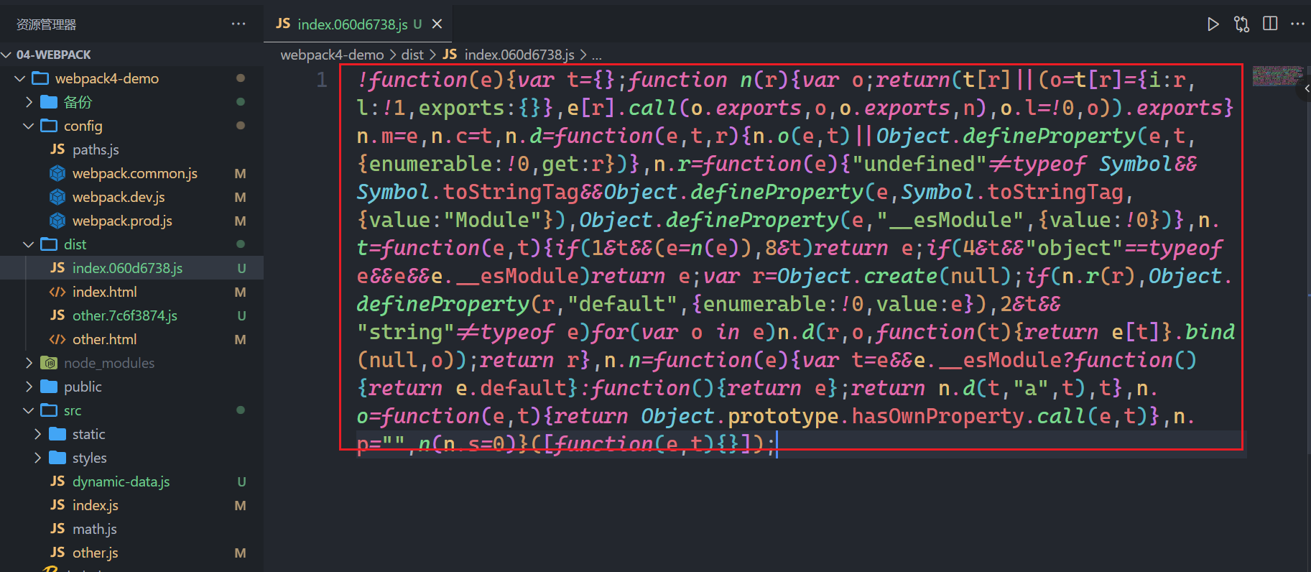Viewport: 1311px width, 572px height.
Task: Collapse the webpack4-demo folder
Action: click(x=20, y=78)
